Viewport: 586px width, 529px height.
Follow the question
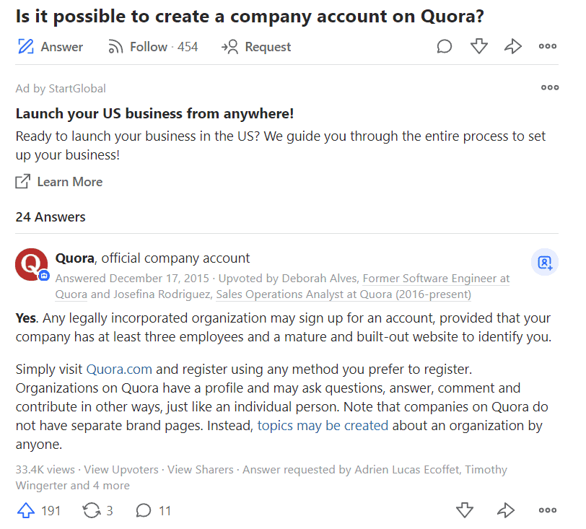tap(142, 46)
